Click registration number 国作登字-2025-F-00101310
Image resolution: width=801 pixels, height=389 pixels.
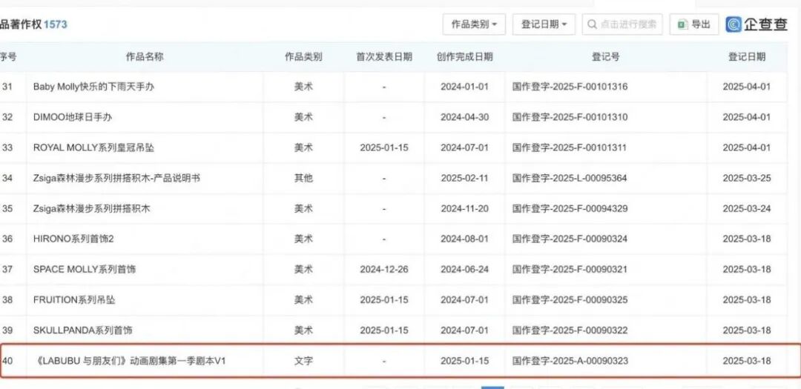point(570,117)
